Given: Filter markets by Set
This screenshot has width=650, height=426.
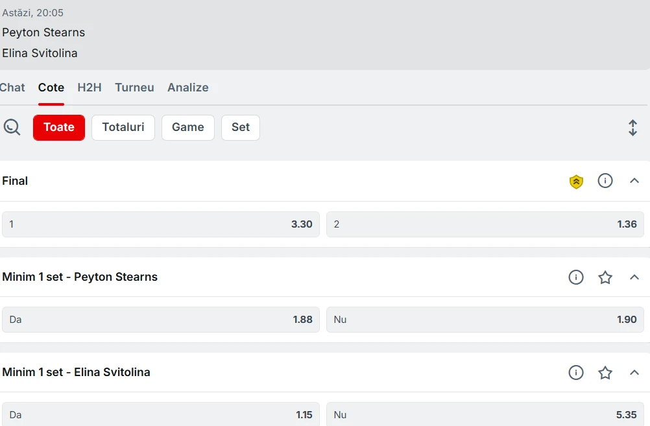Looking at the screenshot, I should [241, 127].
